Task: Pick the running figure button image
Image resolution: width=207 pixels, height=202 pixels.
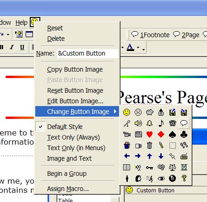Action: pos(149,179)
